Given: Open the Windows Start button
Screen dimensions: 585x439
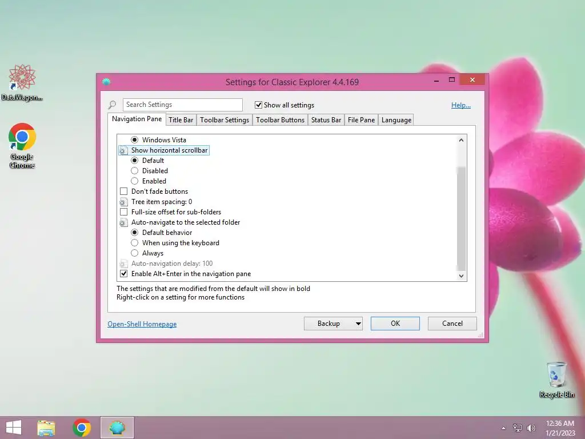Looking at the screenshot, I should [14, 428].
